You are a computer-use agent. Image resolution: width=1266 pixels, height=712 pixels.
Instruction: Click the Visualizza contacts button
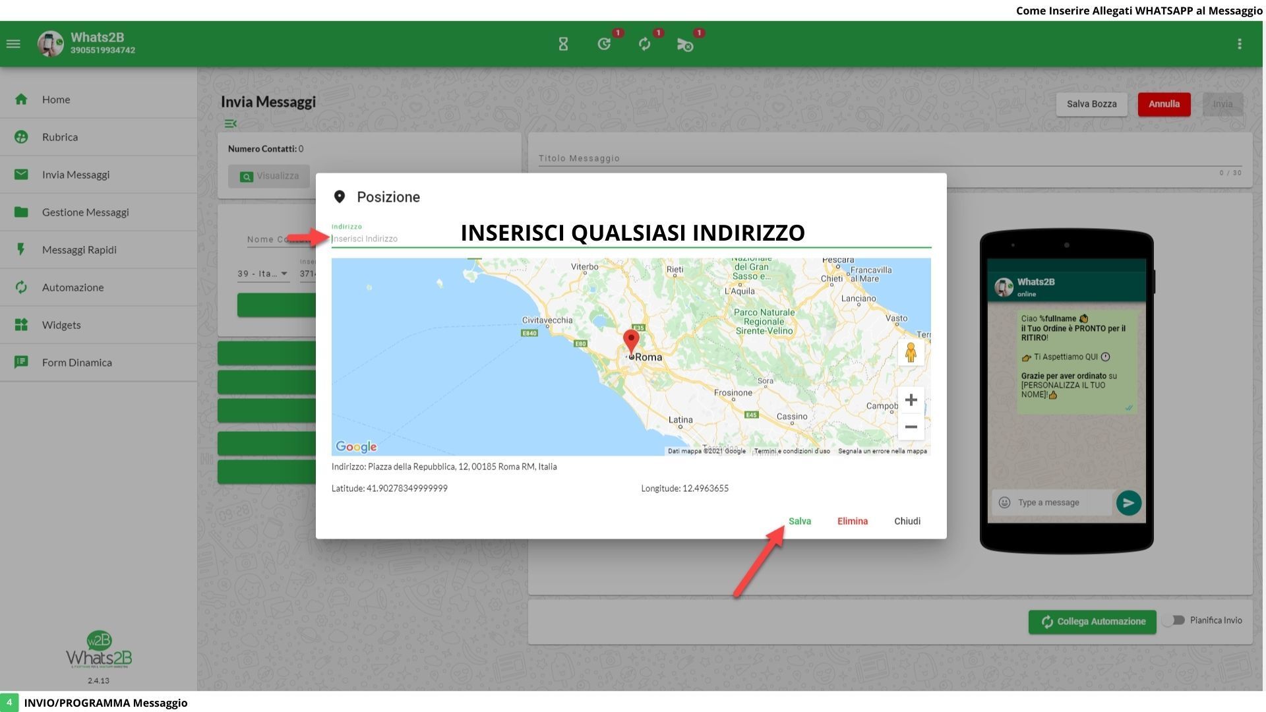coord(269,176)
